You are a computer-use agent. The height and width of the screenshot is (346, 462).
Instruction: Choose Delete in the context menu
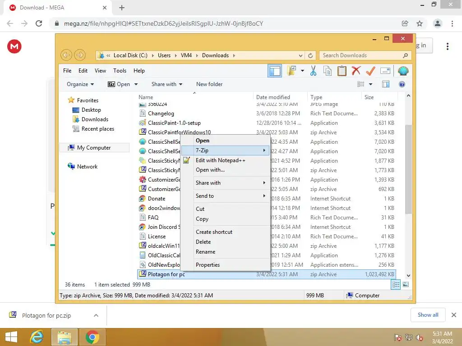pos(226,242)
